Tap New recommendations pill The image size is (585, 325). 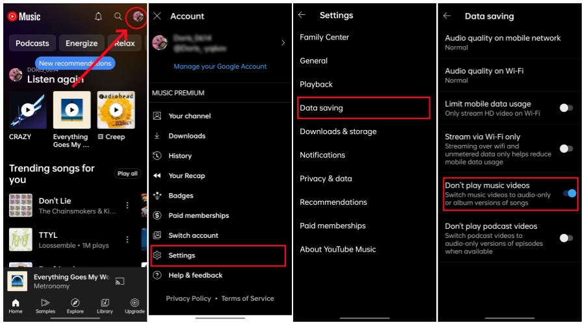(75, 63)
